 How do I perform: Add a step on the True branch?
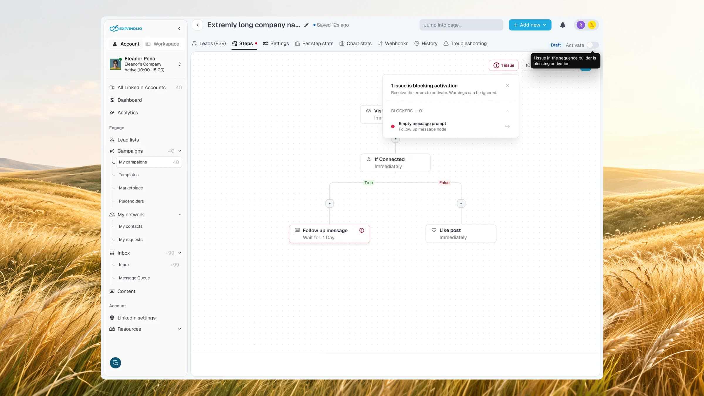pos(330,204)
